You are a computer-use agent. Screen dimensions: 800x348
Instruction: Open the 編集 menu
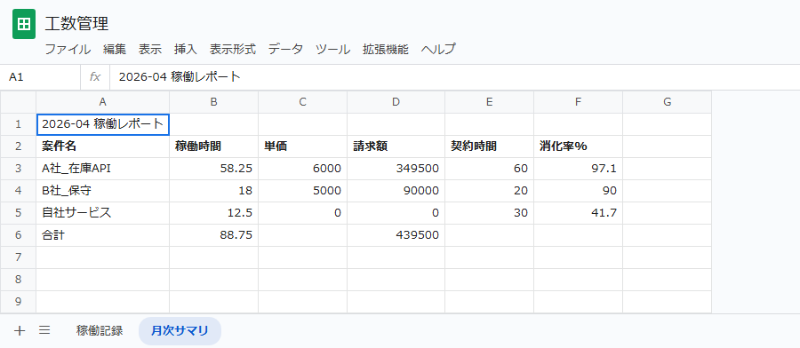click(x=115, y=50)
